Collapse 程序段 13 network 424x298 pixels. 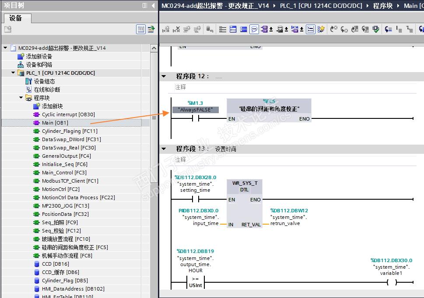(164, 149)
